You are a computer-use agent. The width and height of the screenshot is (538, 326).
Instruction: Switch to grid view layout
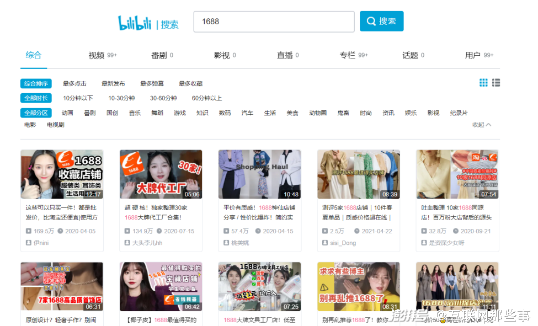click(483, 82)
